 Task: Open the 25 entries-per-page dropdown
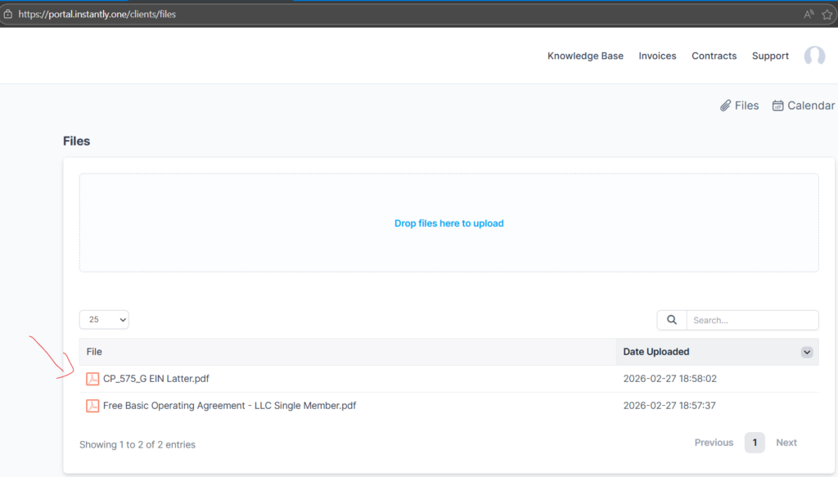point(104,320)
